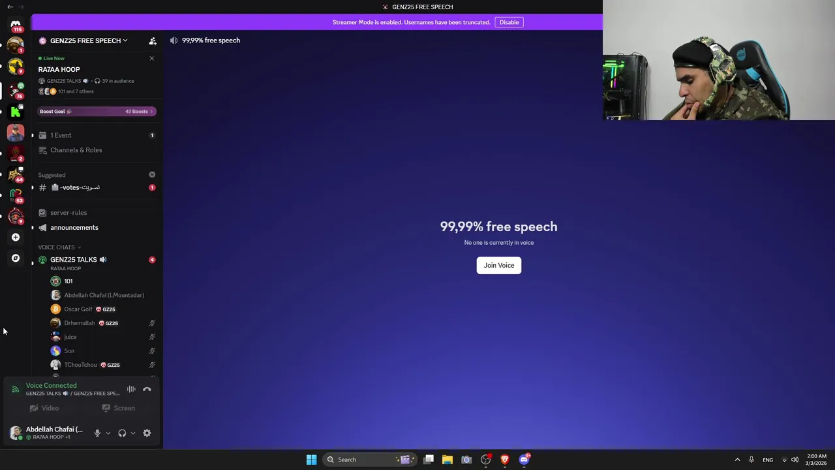This screenshot has width=835, height=470.
Task: Disconnect from voice with hang-up icon
Action: (147, 389)
